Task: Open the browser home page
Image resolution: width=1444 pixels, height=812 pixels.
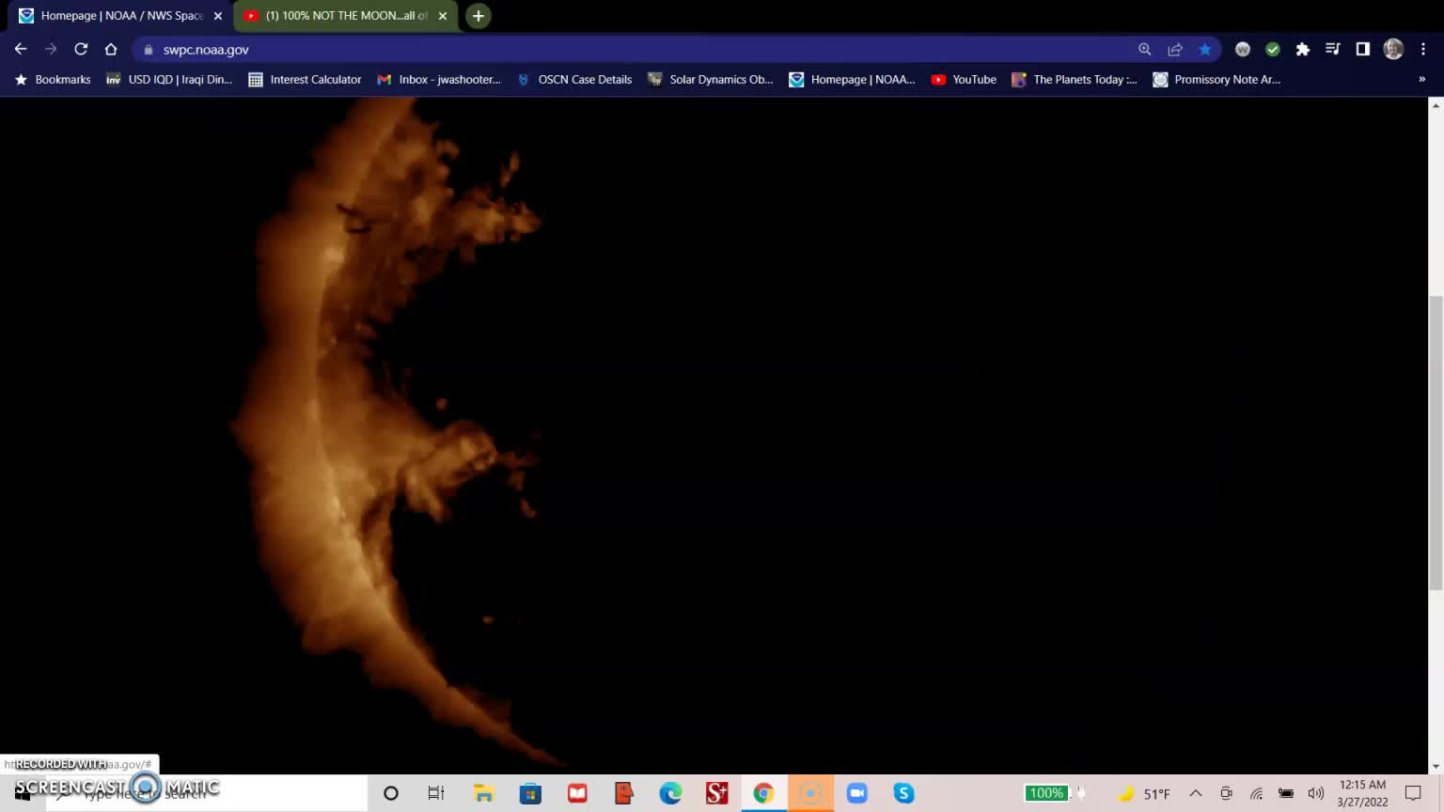Action: [111, 49]
